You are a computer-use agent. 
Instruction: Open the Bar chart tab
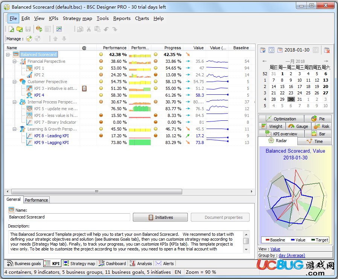point(318,134)
